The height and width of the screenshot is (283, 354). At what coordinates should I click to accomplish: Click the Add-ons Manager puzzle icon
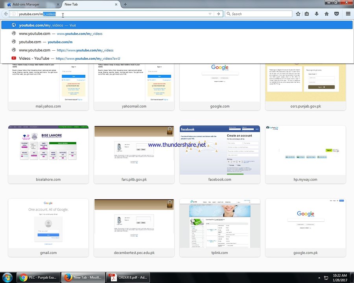9,4
